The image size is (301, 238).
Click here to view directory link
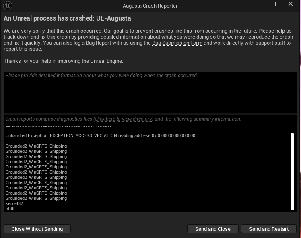pos(124,119)
